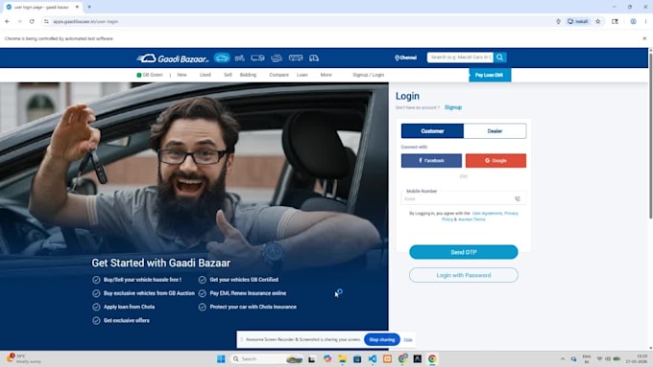This screenshot has width=653, height=367.
Task: Click the browser address bar URL
Action: coord(85,21)
